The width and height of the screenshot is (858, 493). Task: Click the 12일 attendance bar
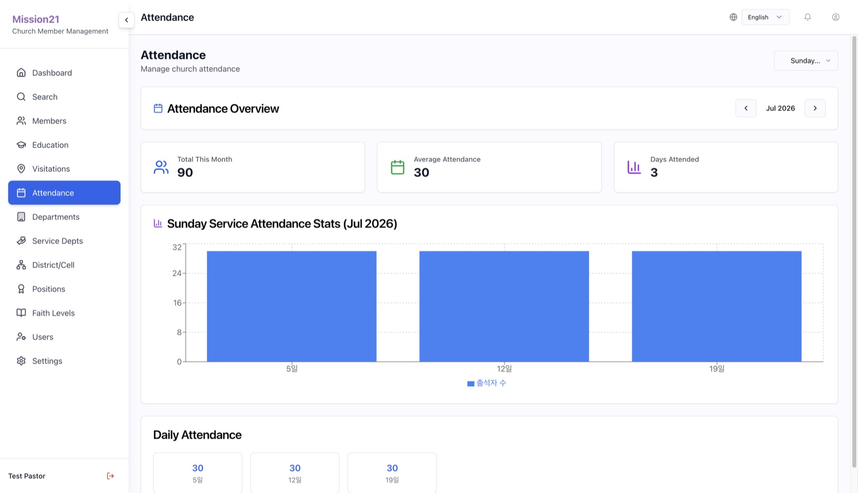[x=504, y=306]
